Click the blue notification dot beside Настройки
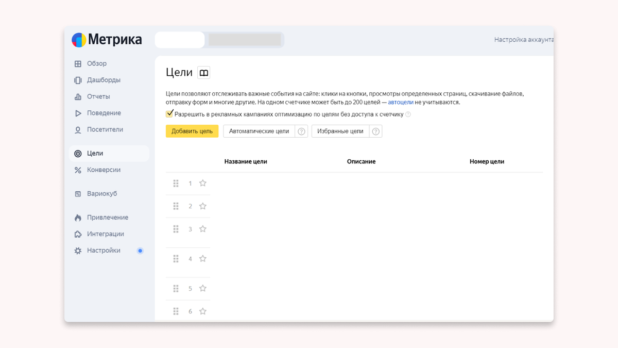The height and width of the screenshot is (348, 618). pos(140,251)
